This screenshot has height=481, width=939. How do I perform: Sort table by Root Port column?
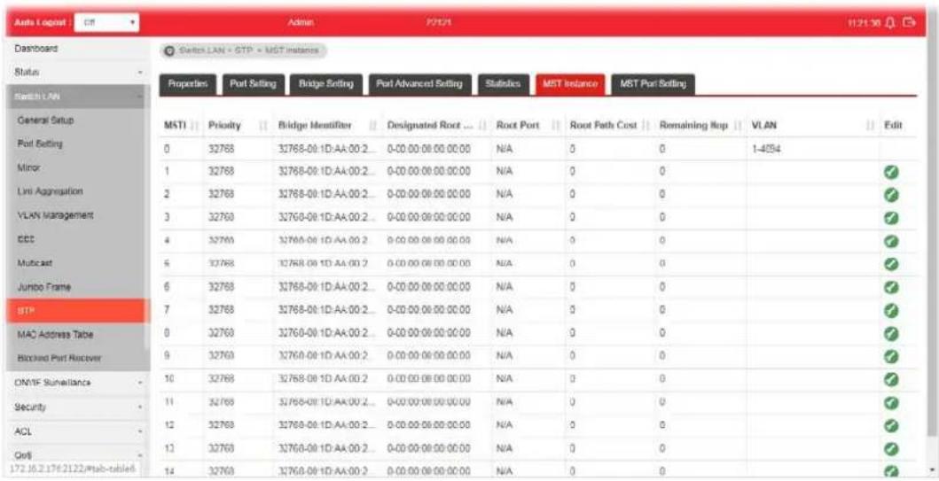527,126
